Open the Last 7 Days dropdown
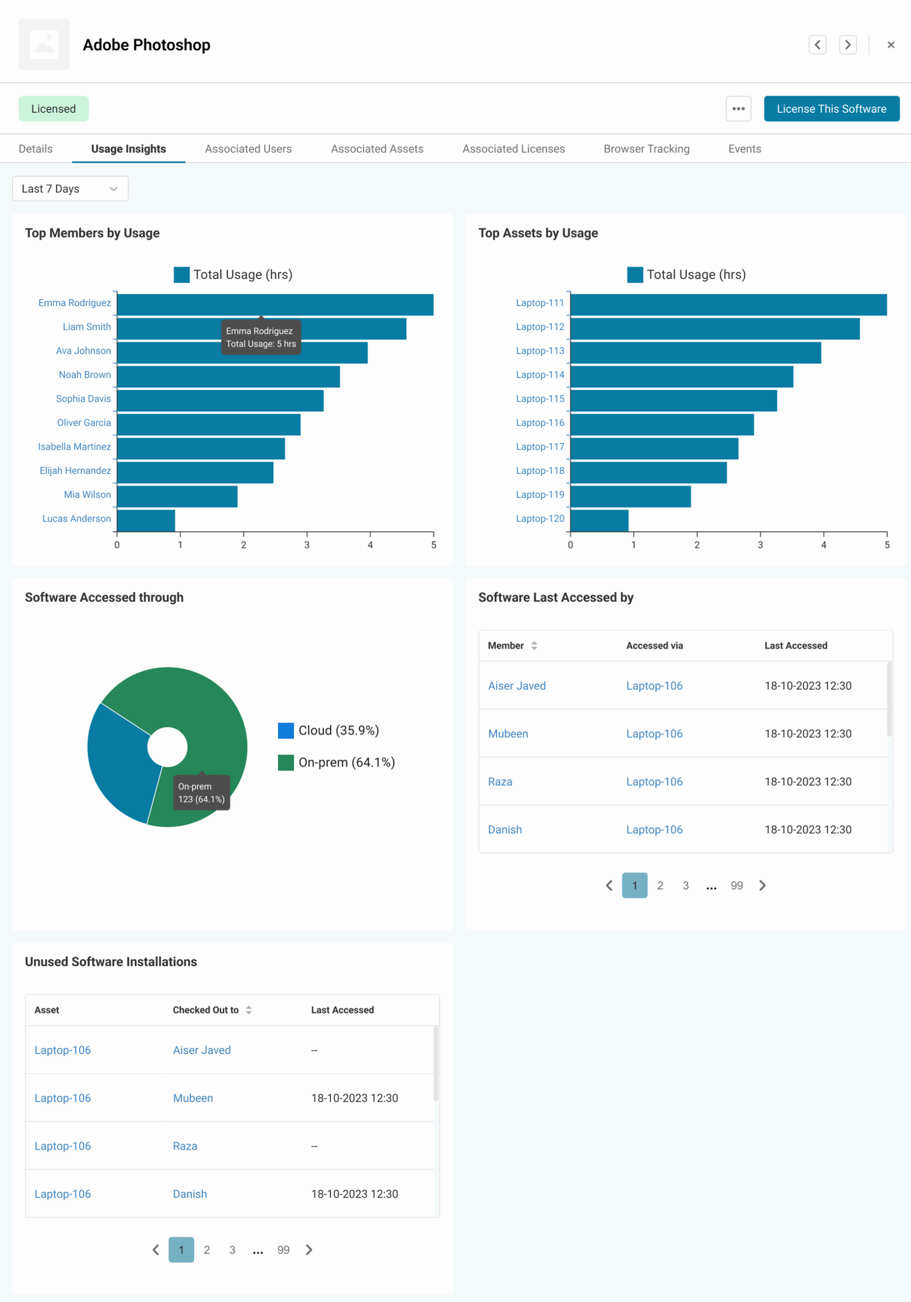Viewport: 911px width, 1302px height. coord(70,189)
